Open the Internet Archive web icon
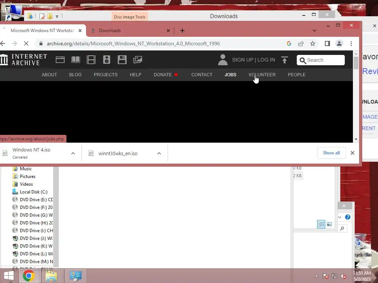Viewport: 378px width, 283px height. tap(60, 60)
